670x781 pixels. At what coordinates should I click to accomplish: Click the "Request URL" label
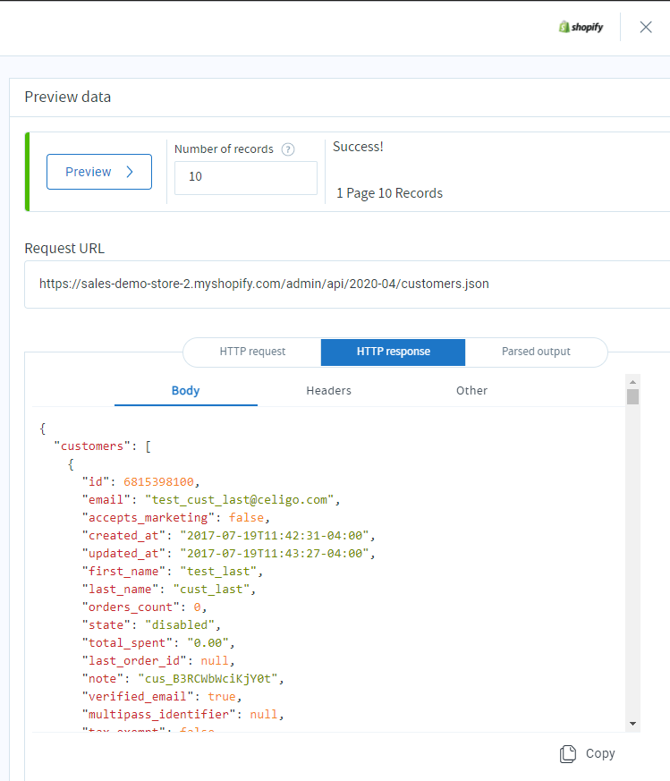coord(64,249)
